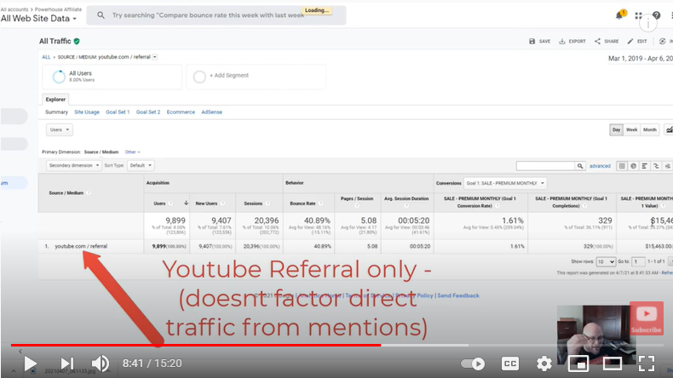Open Other primary dimension dropdown
673x378 pixels.
(x=132, y=152)
